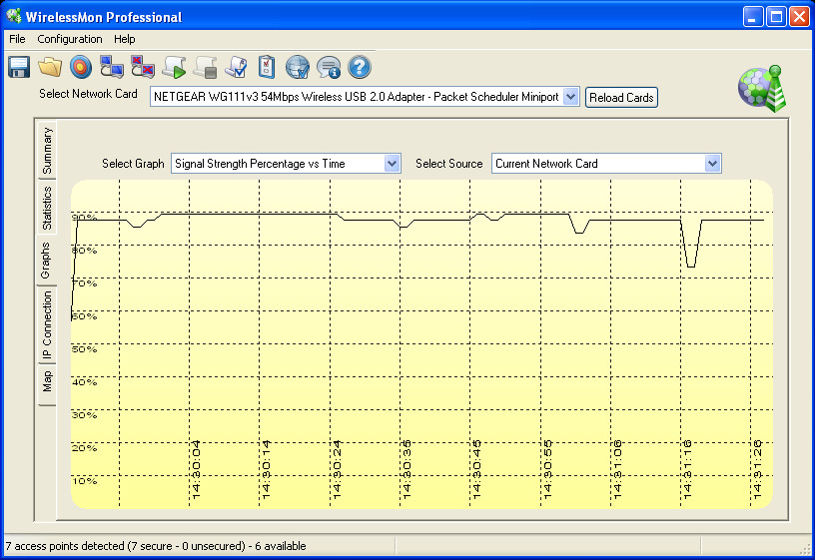Click the 14:31:16 time label on graph
The height and width of the screenshot is (560, 815).
click(x=687, y=469)
